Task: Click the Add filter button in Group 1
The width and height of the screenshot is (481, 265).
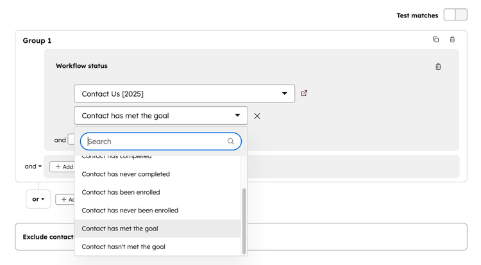Action: click(x=62, y=167)
